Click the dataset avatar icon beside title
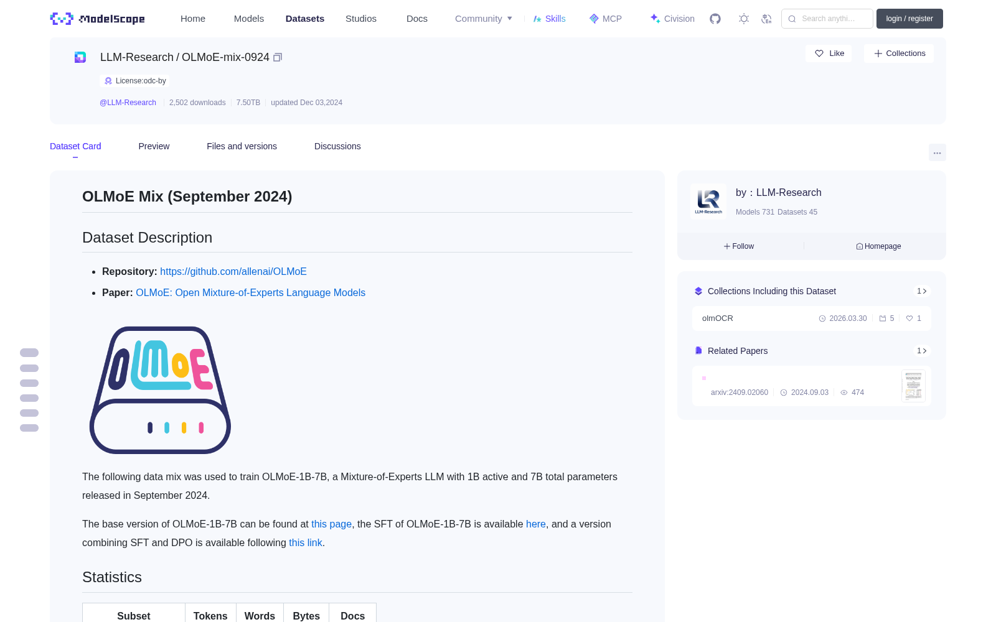The image size is (996, 622). [80, 57]
